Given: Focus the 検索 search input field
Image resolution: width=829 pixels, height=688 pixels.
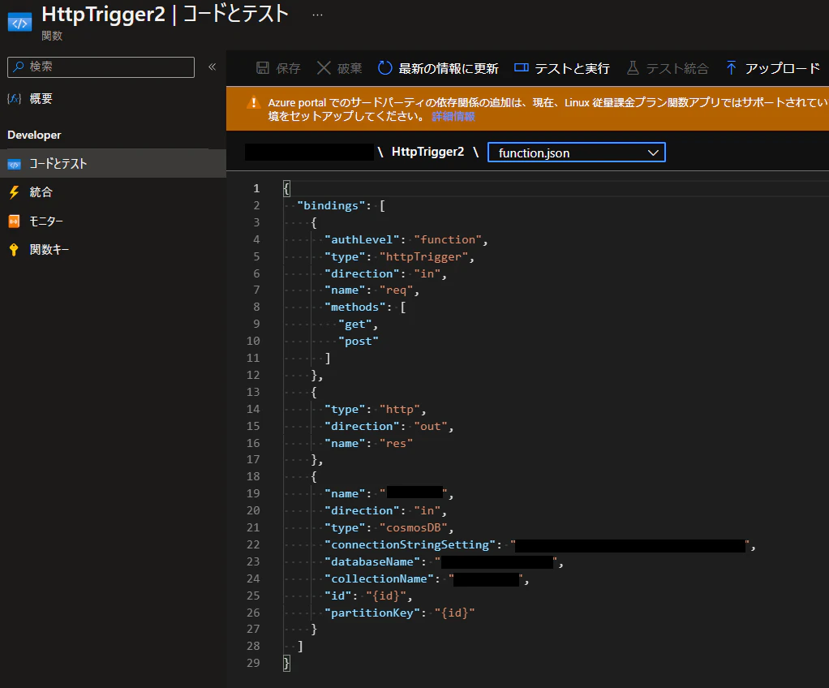Looking at the screenshot, I should (x=101, y=67).
